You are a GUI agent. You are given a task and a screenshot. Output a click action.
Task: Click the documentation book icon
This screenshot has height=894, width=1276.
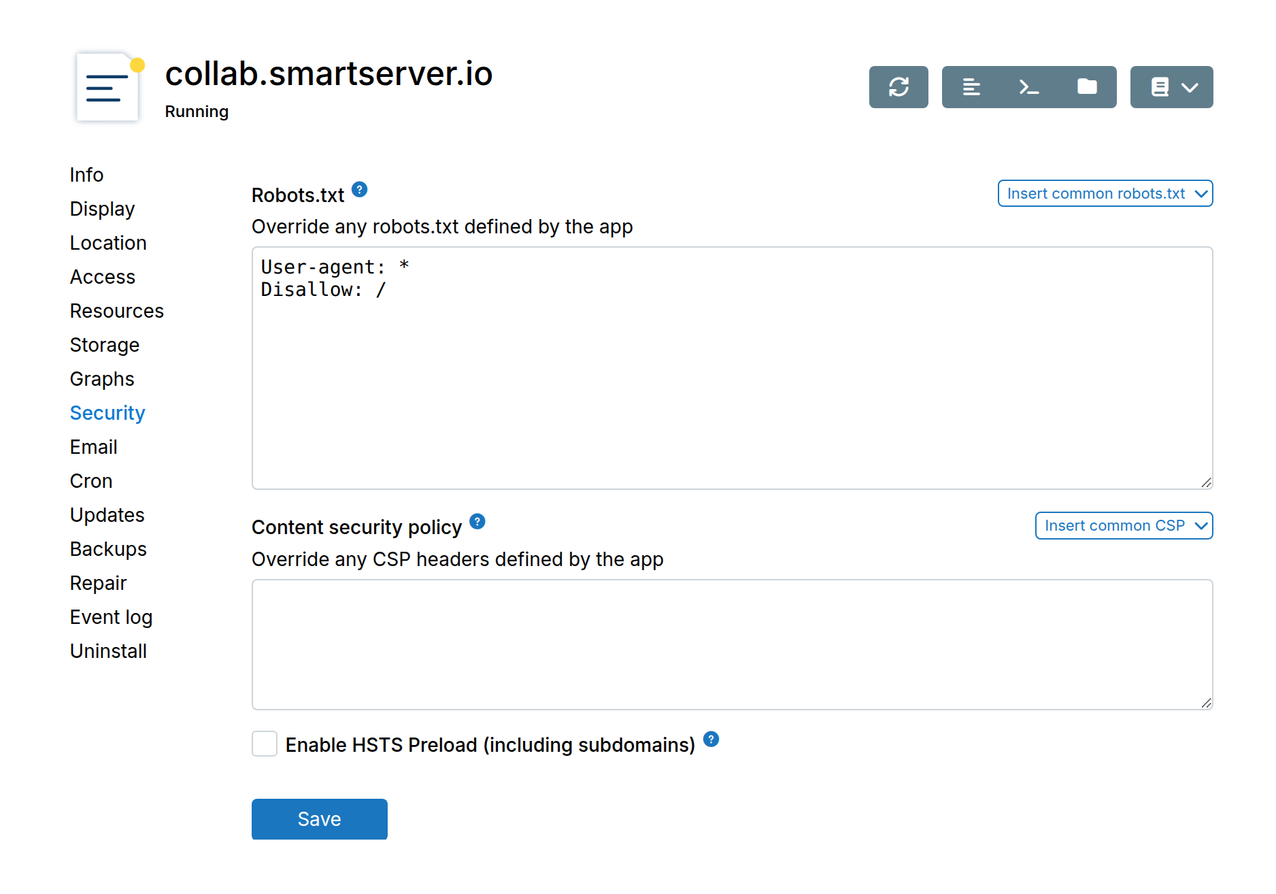1160,87
